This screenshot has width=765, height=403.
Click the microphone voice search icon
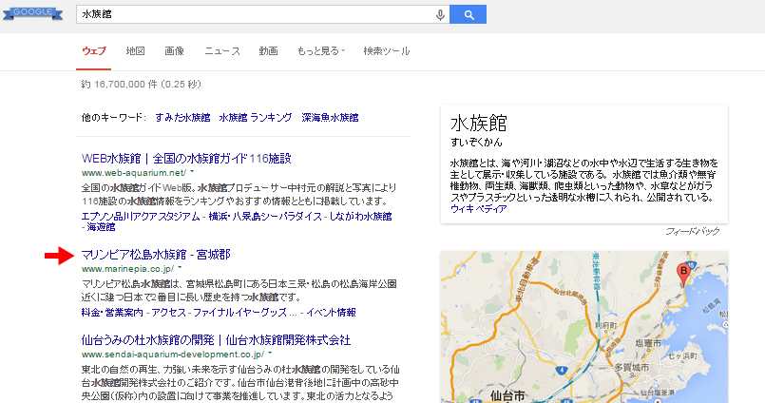click(x=439, y=14)
